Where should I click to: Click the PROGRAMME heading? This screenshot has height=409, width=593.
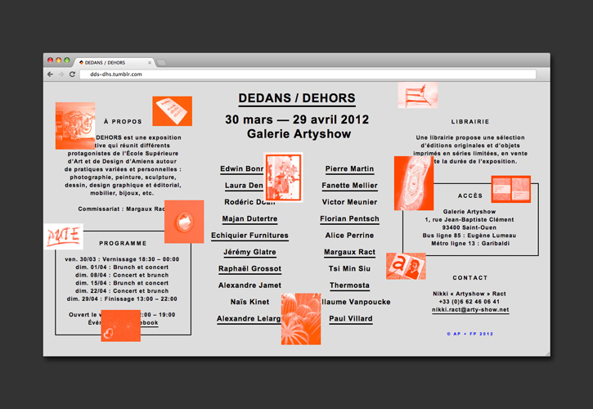[123, 243]
